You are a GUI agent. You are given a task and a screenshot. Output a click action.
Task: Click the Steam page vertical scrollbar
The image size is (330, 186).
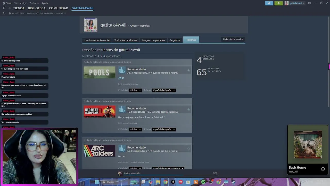coord(329,62)
